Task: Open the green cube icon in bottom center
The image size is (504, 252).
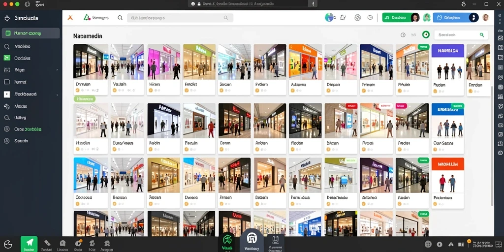Action: point(227,240)
